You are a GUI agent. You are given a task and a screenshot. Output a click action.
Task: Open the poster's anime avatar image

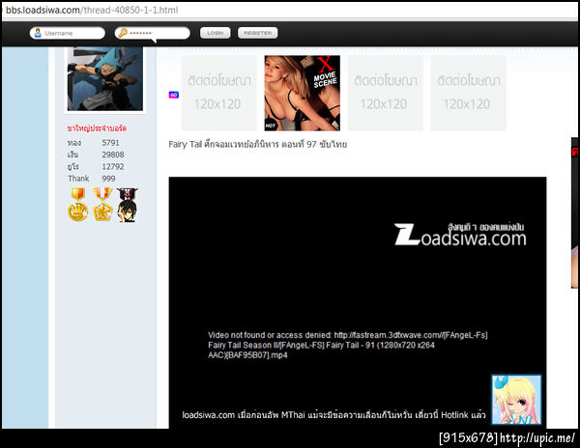(x=105, y=78)
